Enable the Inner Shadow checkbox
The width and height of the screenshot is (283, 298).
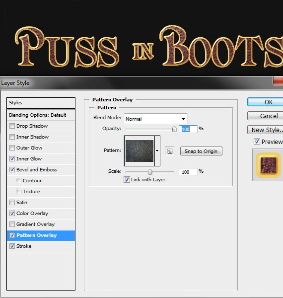pyautogui.click(x=12, y=137)
